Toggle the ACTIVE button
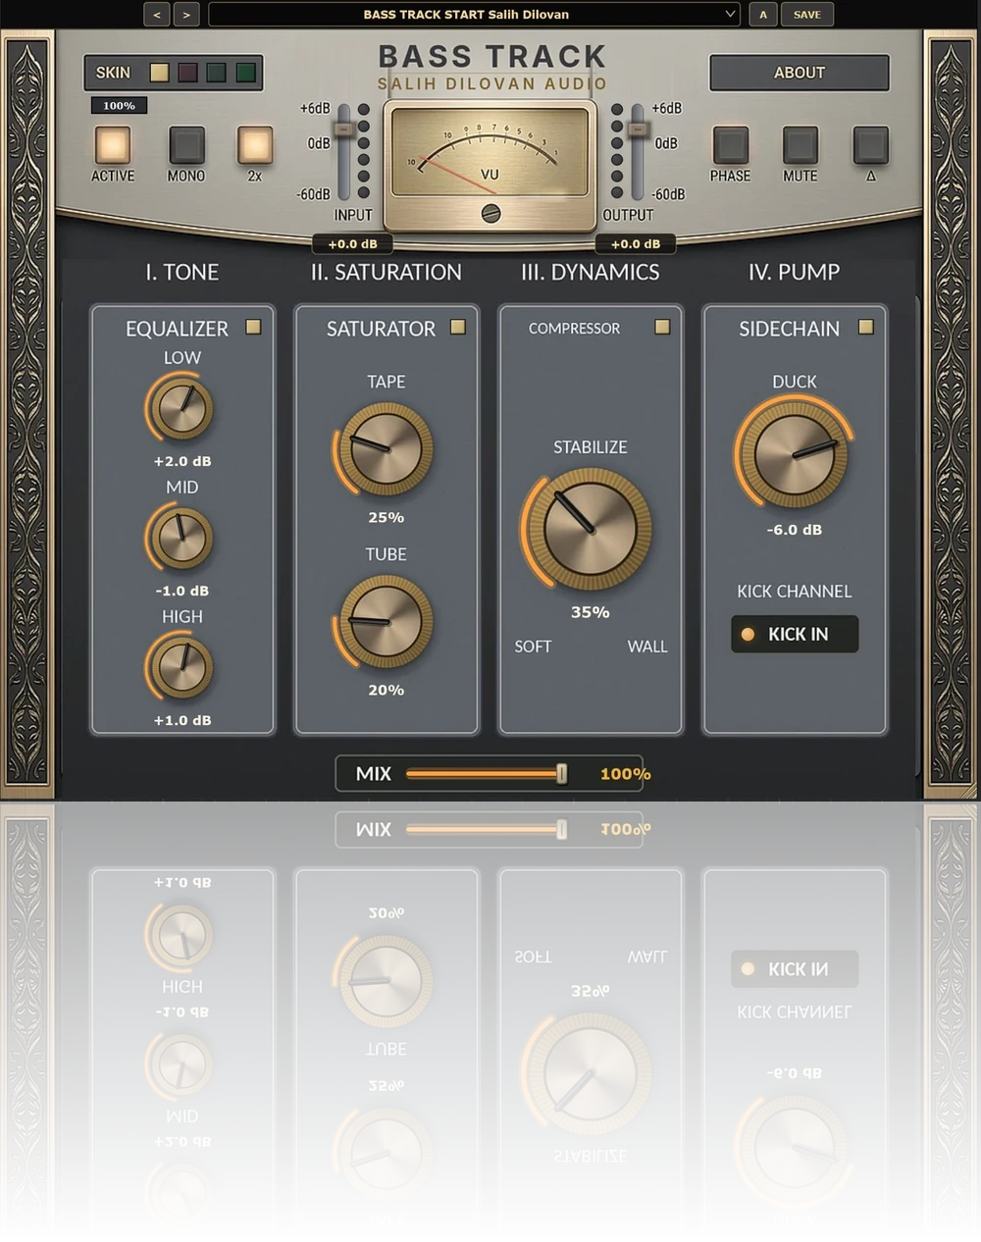 click(113, 145)
